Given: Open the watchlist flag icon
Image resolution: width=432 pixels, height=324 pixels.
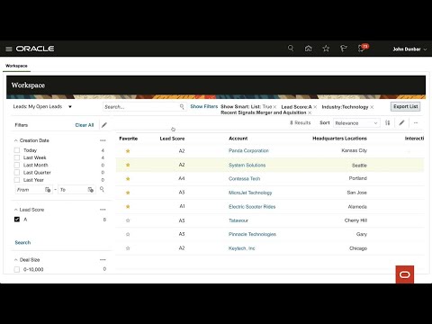Looking at the screenshot, I should (344, 49).
